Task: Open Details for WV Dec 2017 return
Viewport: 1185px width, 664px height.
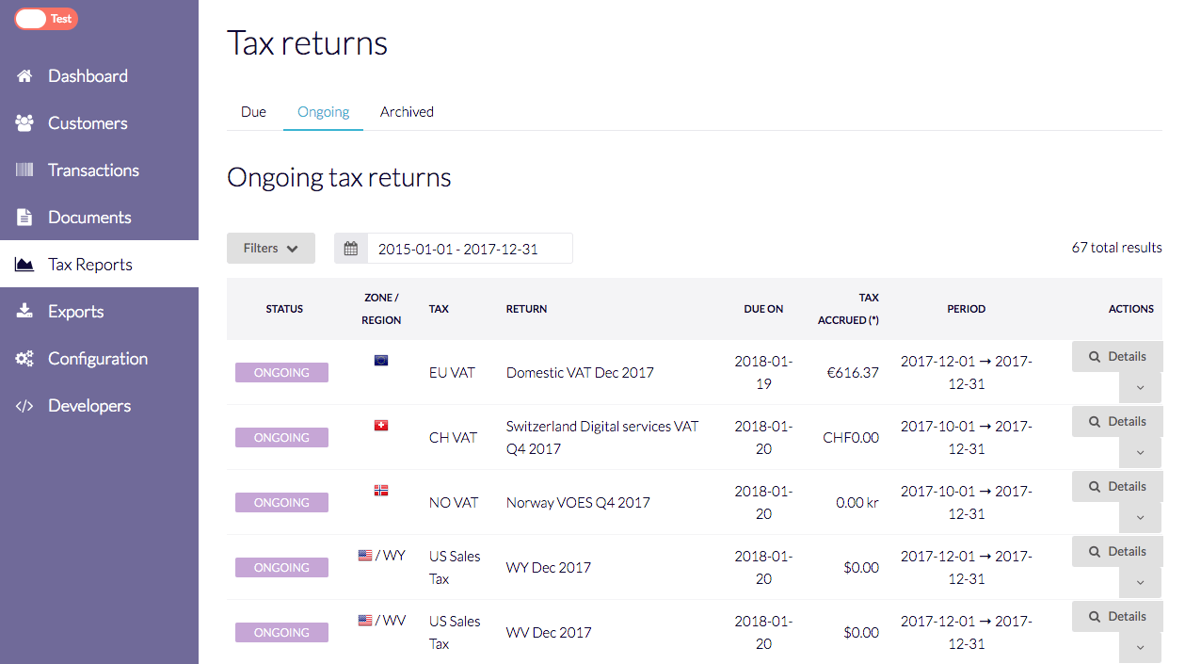Action: pyautogui.click(x=1117, y=617)
